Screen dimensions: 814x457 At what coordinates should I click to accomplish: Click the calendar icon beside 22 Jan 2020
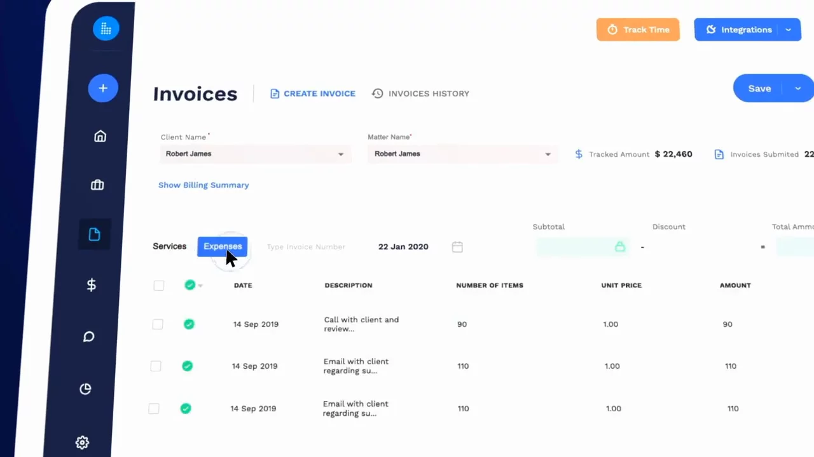(457, 247)
